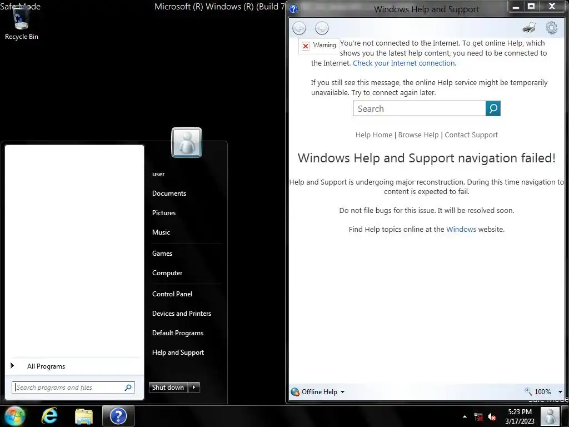
Task: Open Windows Explorer from the taskbar
Action: pyautogui.click(x=84, y=416)
